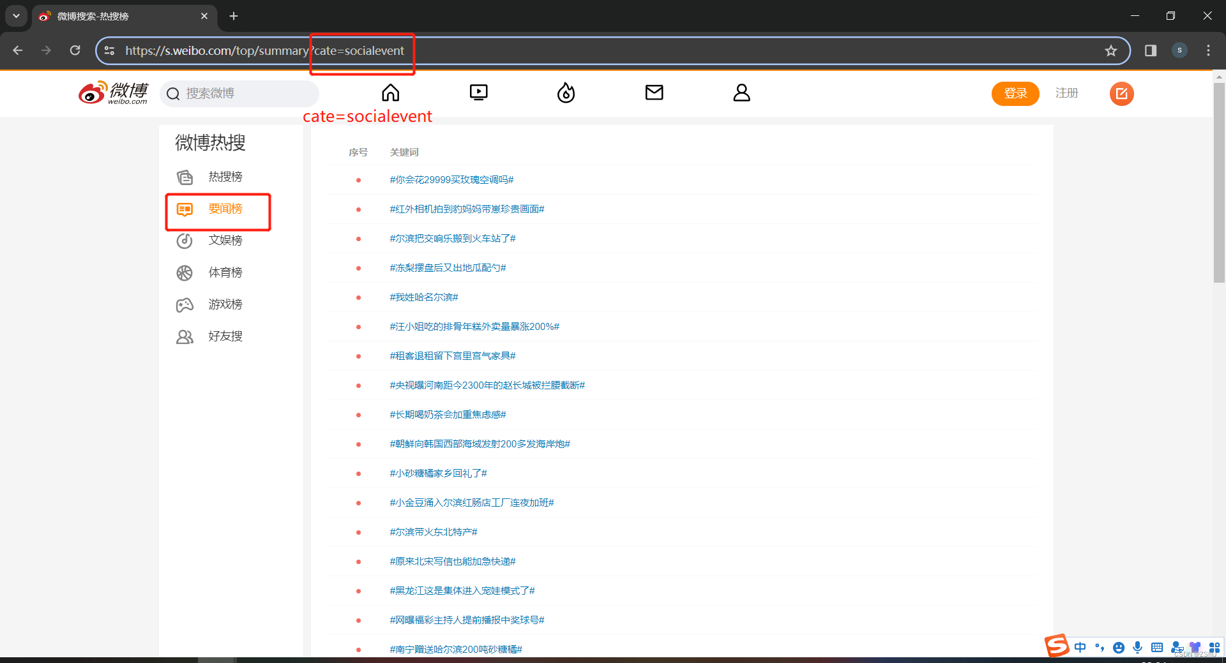The image size is (1226, 663).
Task: Click the 关键词 column header
Action: click(x=404, y=152)
